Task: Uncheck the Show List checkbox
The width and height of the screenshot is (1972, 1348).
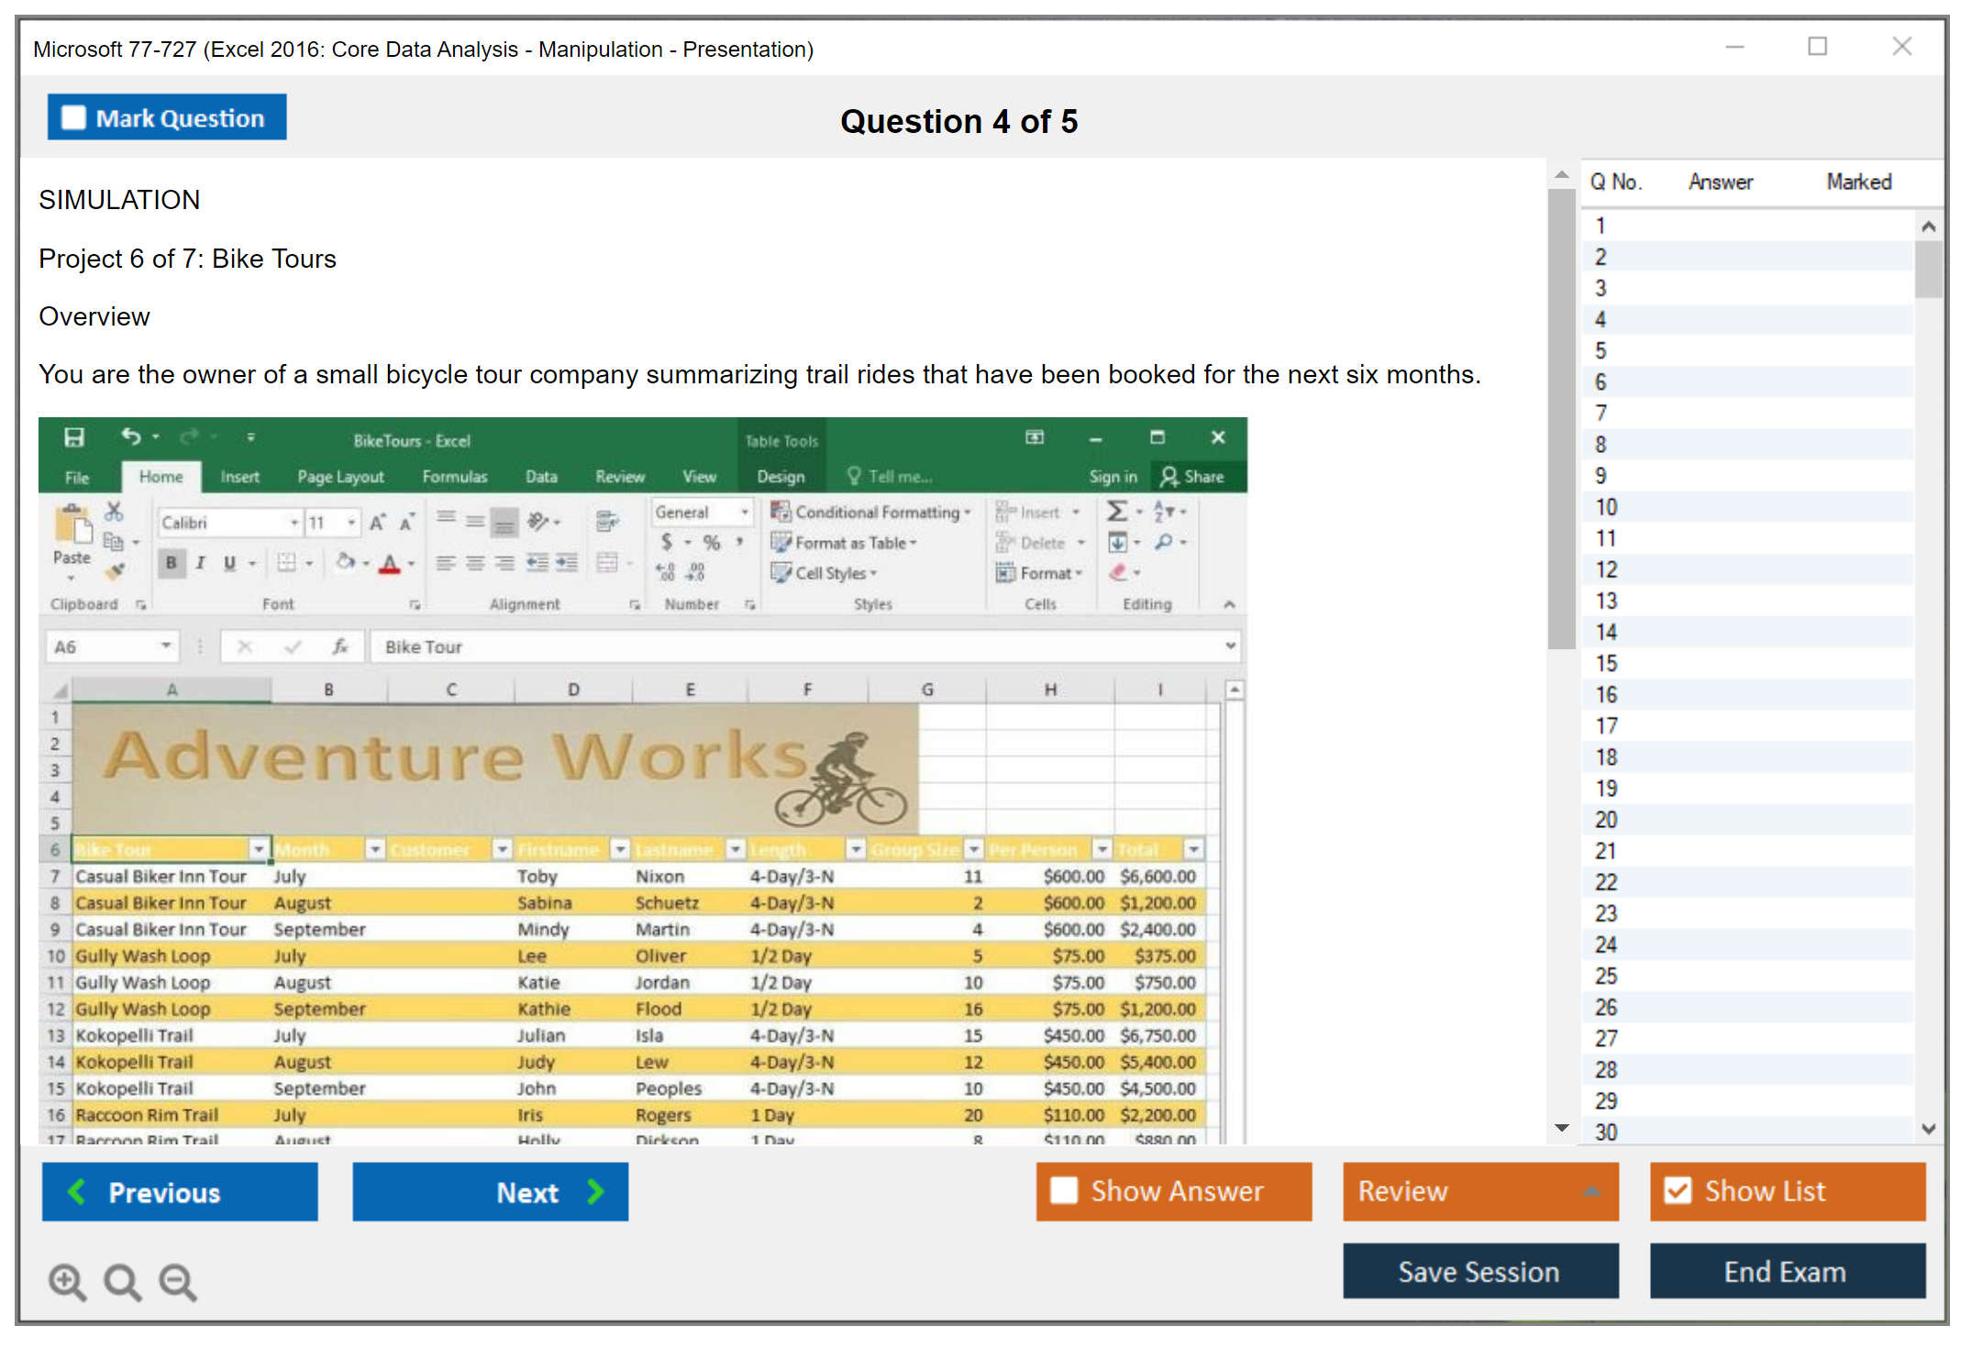Action: (1678, 1190)
